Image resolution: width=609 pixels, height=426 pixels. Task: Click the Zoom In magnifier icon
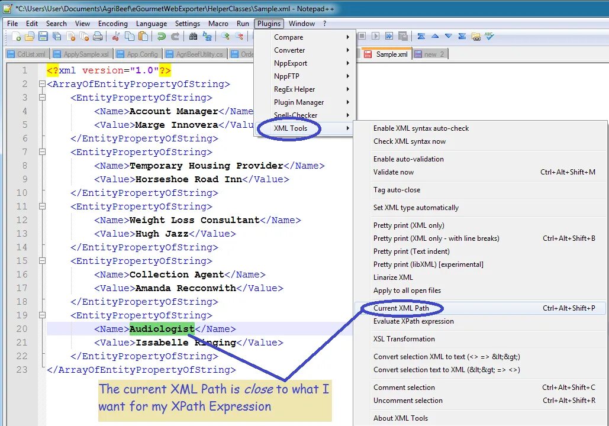(225, 37)
